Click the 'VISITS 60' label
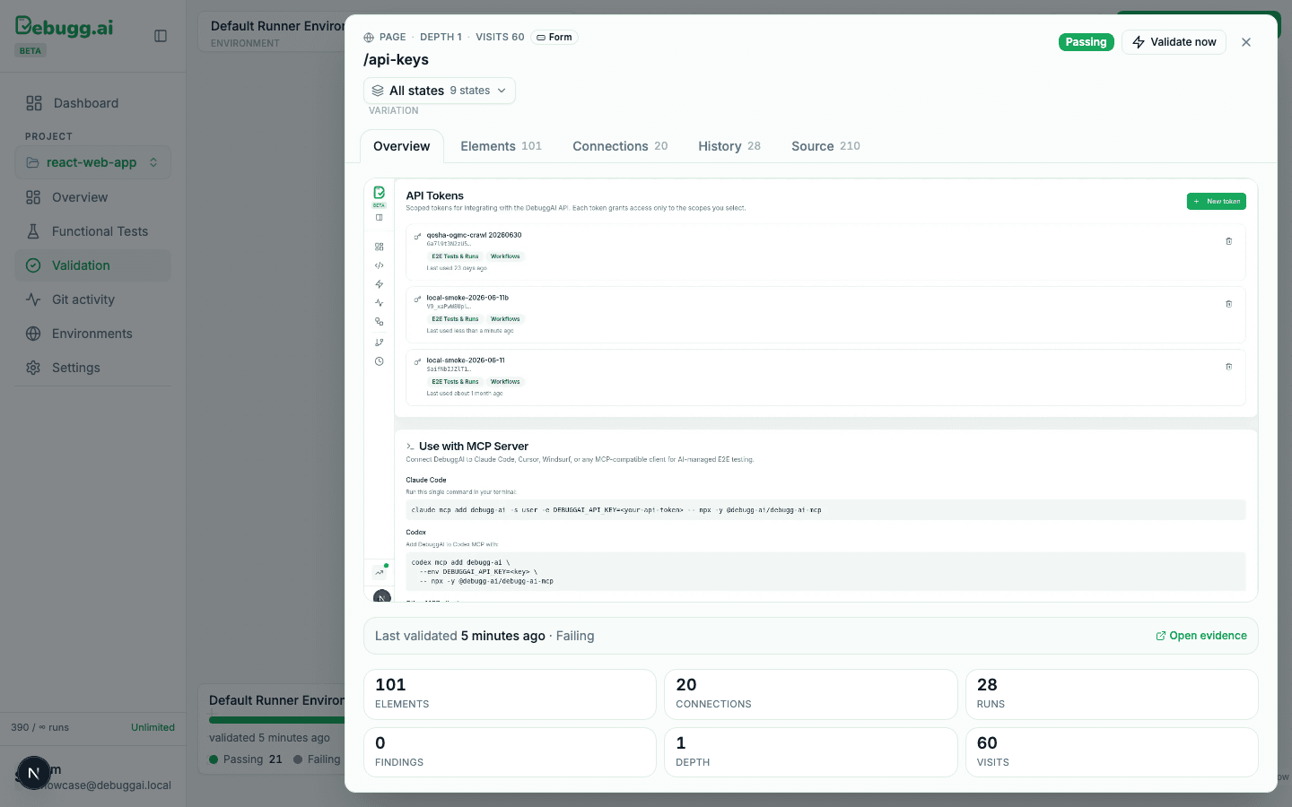 [500, 37]
